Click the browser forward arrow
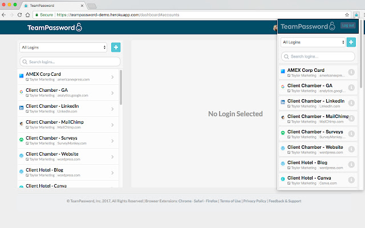 (x=11, y=15)
